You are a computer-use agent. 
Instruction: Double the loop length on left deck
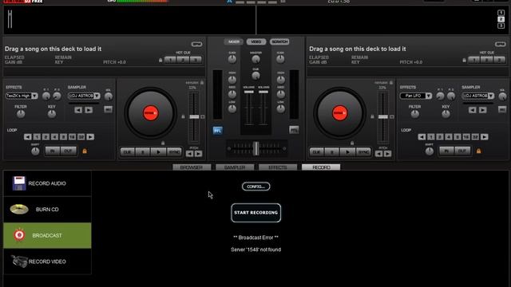(x=90, y=137)
